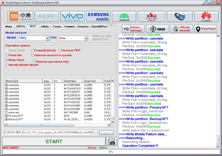The image size is (222, 156).
Task: Select the Read Info option
Action: coord(14,55)
